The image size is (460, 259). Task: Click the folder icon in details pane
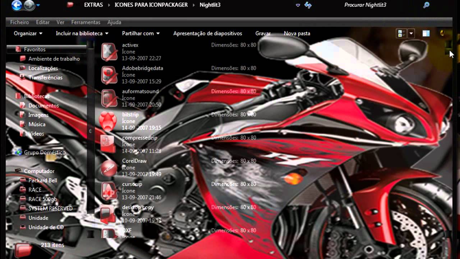coord(23,249)
